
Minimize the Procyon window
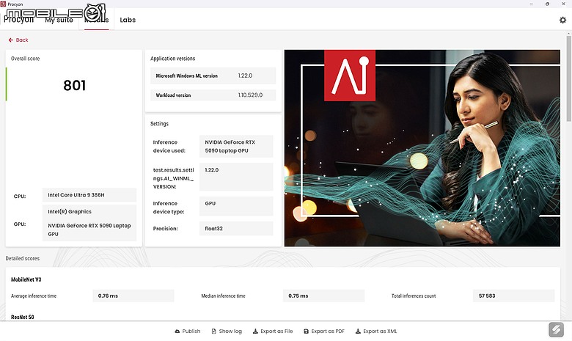pos(532,4)
